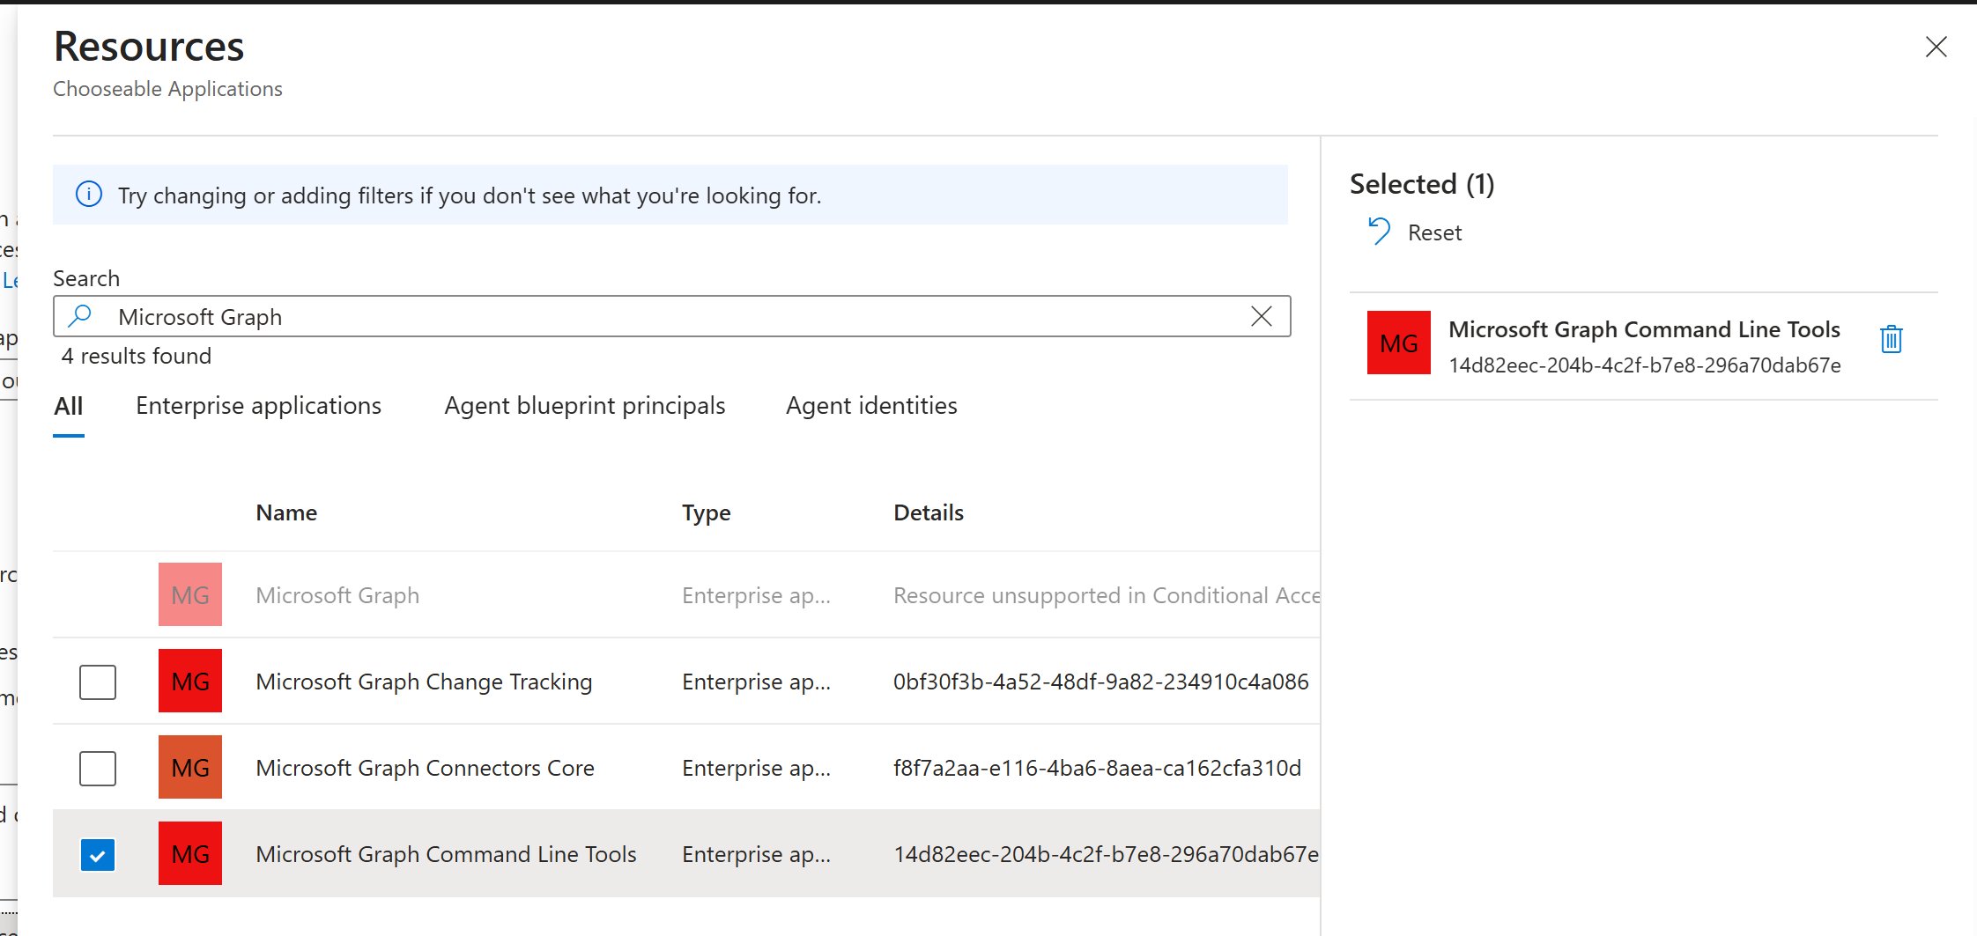1977x936 pixels.
Task: Remove Microsoft Graph Command Line Tools via trash icon
Action: (1891, 339)
